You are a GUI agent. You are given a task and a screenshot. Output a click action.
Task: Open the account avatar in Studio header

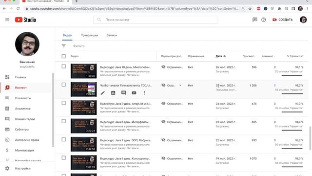tap(303, 20)
